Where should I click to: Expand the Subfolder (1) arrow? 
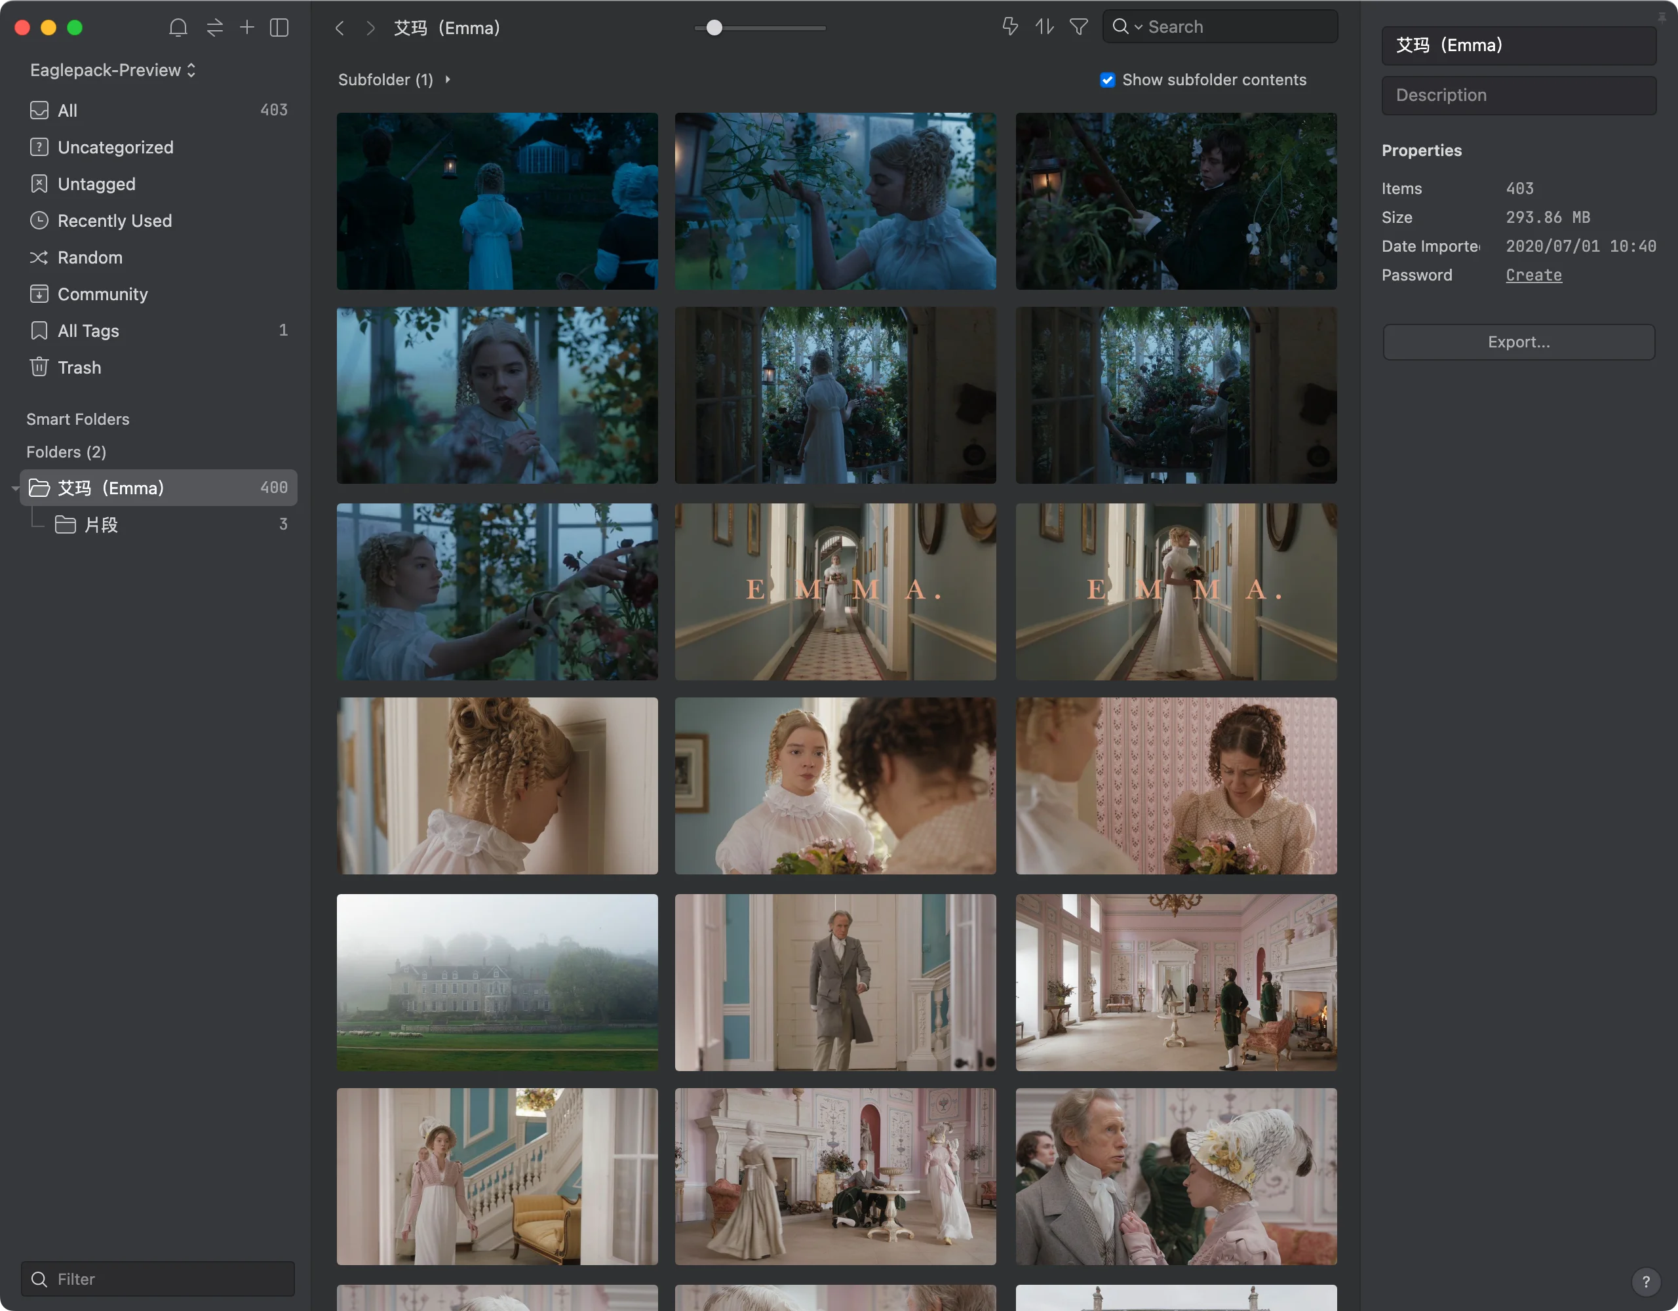(448, 79)
